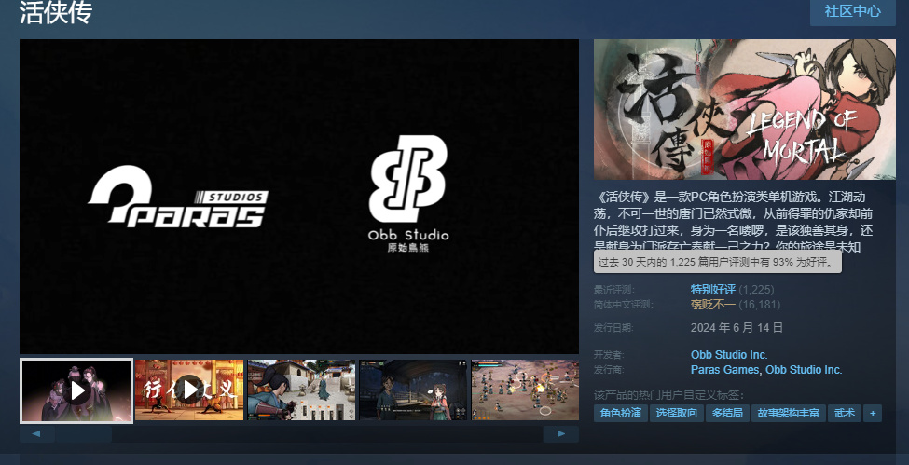Select the 多结局 tag
The height and width of the screenshot is (465, 909).
pos(727,414)
